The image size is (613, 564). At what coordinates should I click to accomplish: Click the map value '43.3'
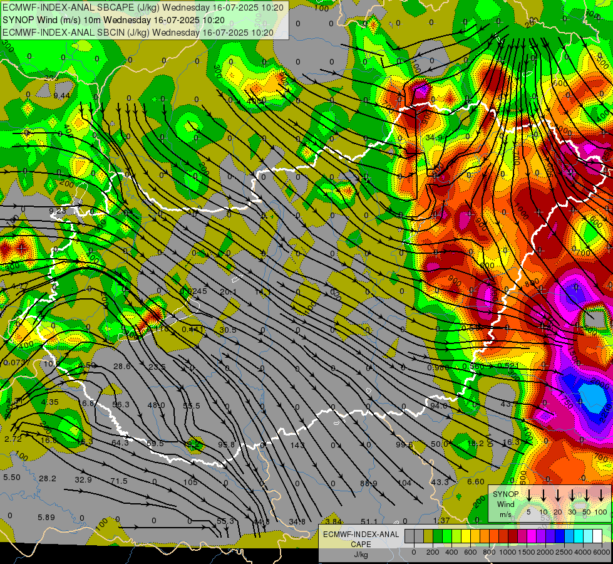pos(440,482)
